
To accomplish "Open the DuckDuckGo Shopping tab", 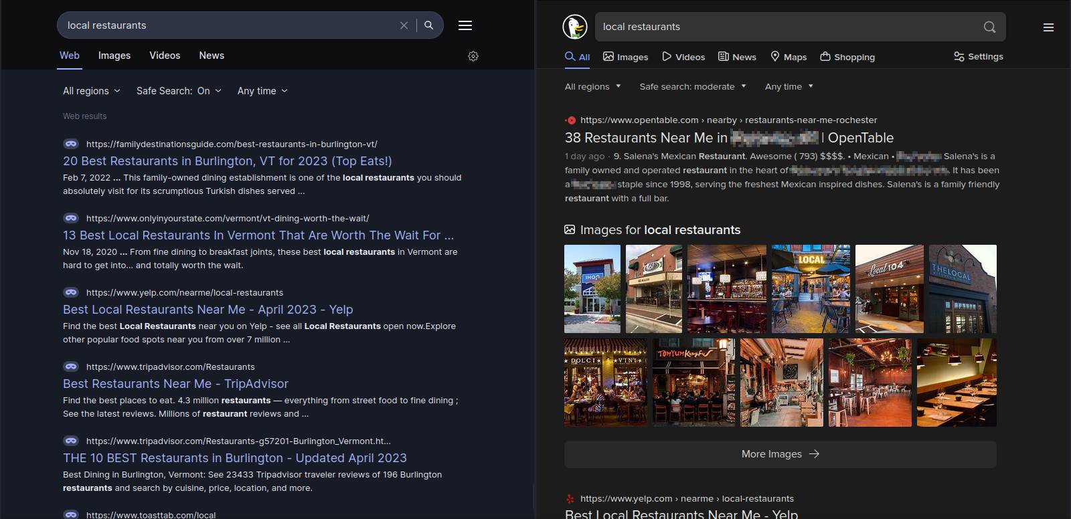I will (847, 57).
